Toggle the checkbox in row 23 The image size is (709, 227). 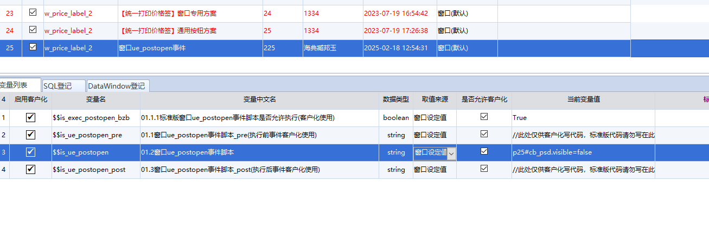click(x=33, y=12)
